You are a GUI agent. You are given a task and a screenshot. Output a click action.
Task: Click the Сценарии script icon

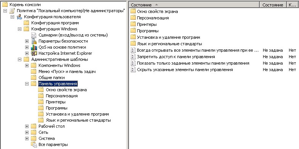pyautogui.click(x=34, y=35)
